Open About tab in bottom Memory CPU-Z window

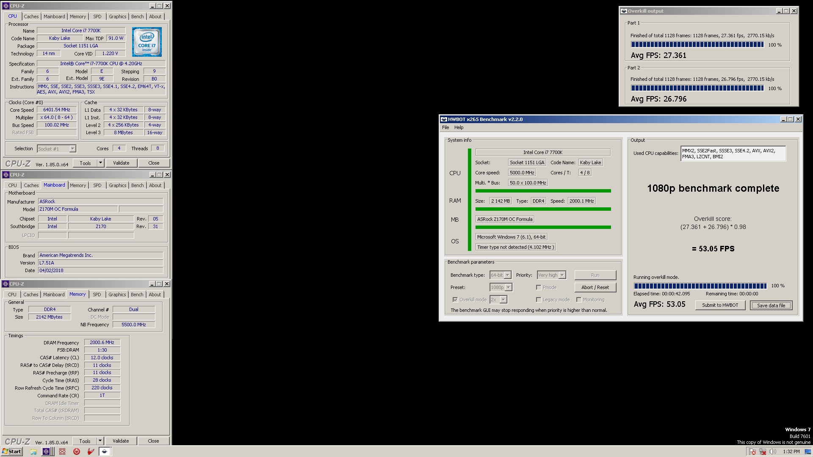pyautogui.click(x=155, y=295)
